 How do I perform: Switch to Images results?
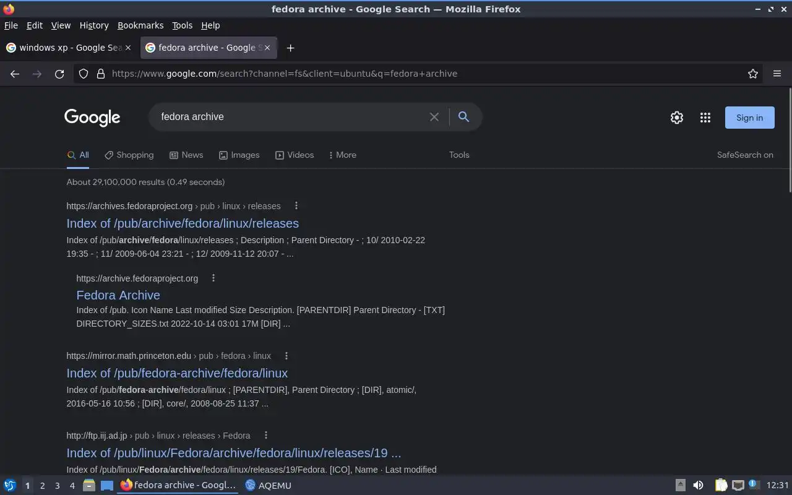point(239,155)
